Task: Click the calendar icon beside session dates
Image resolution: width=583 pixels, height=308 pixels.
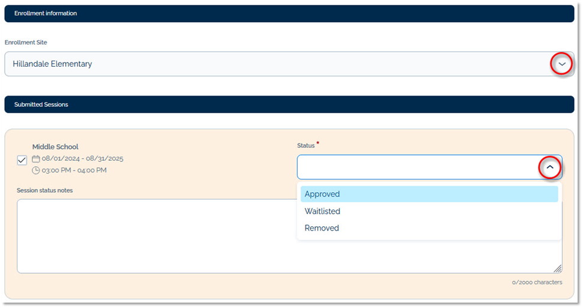Action: click(x=36, y=159)
